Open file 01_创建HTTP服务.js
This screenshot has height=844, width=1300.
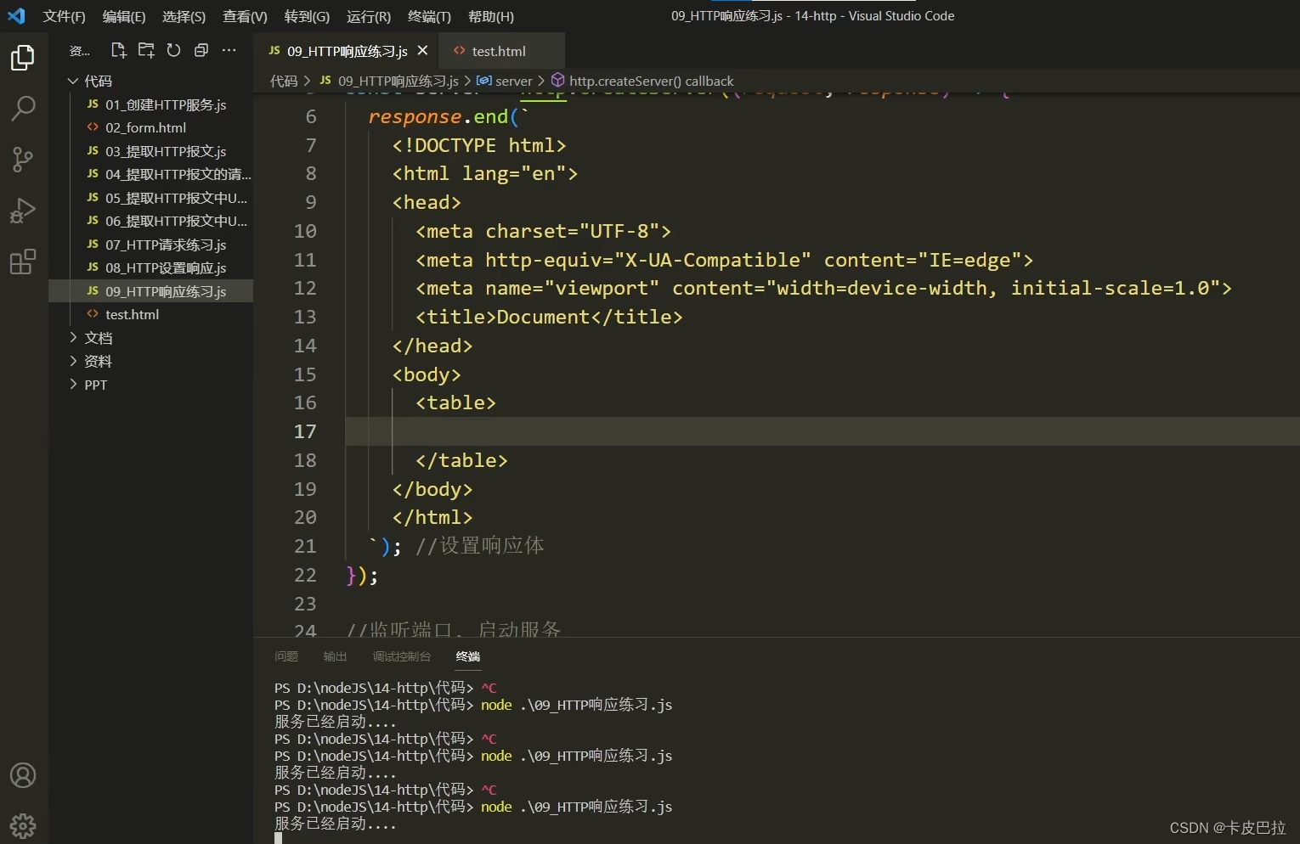coord(150,104)
